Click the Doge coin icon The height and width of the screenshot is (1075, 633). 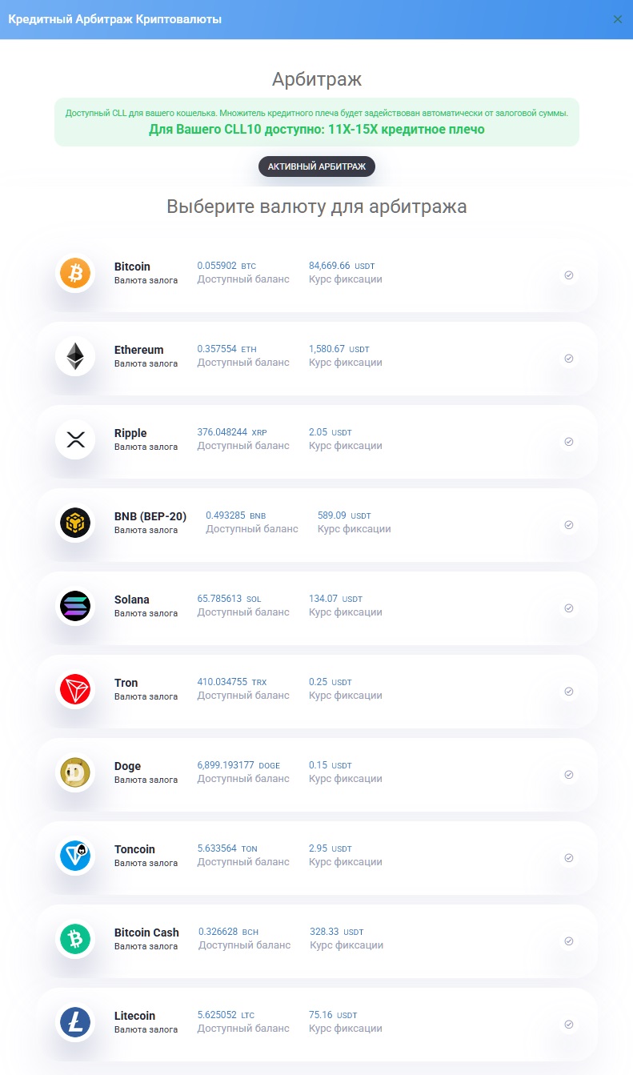[x=75, y=773]
